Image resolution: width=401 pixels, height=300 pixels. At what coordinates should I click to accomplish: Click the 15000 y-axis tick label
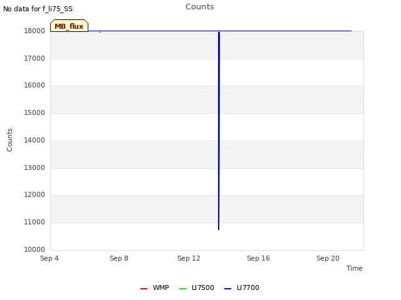click(x=34, y=113)
